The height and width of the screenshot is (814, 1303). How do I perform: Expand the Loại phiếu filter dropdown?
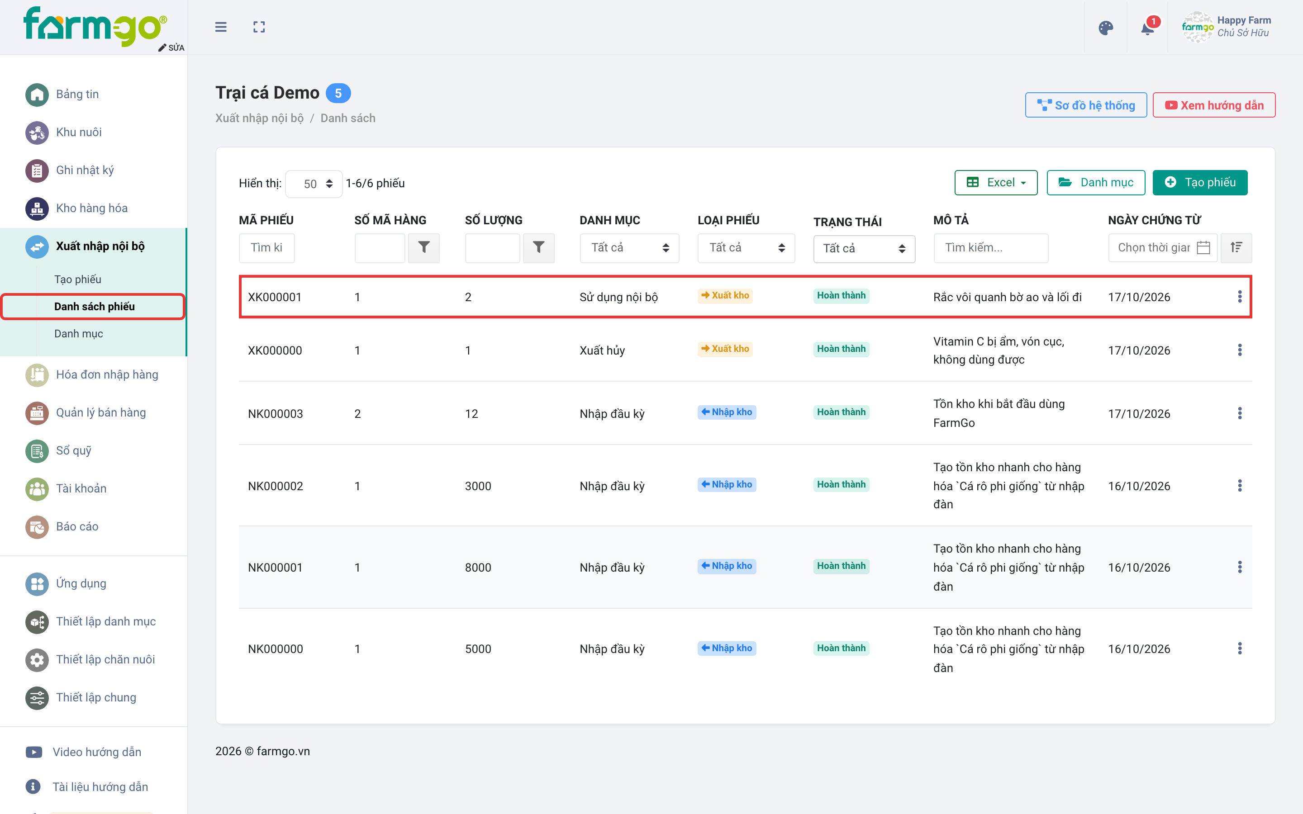point(746,248)
